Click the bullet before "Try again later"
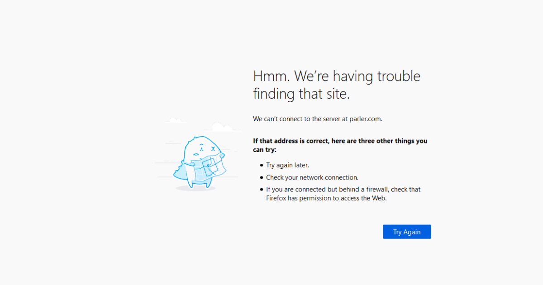543x285 pixels. [262, 166]
